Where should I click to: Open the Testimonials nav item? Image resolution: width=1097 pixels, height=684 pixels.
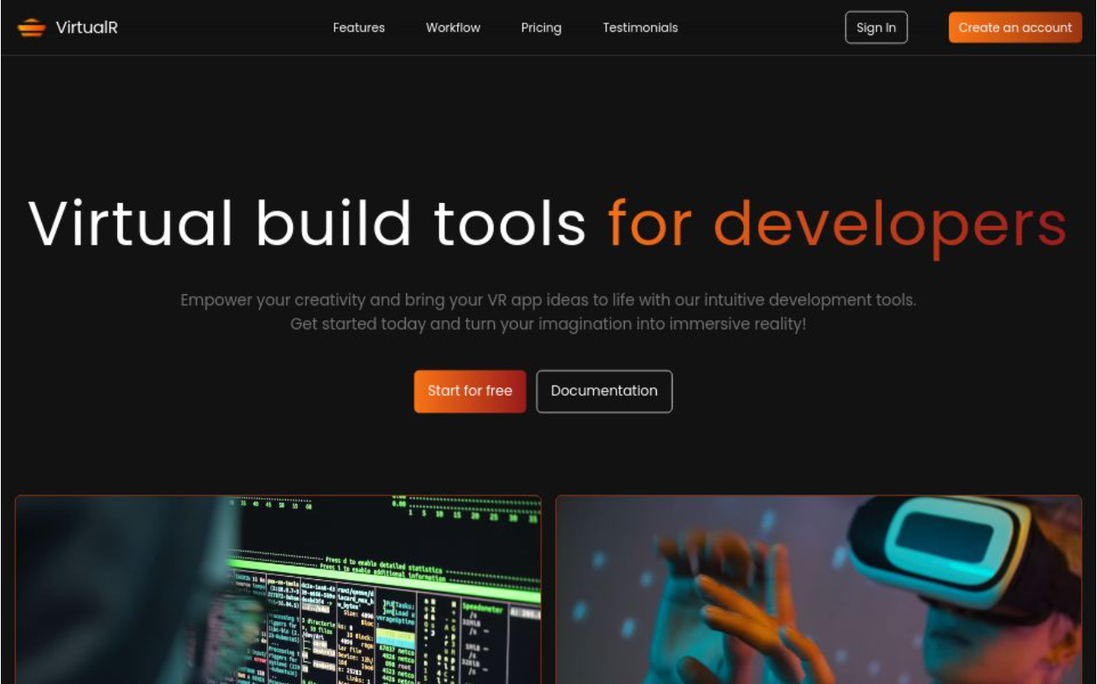[x=640, y=28]
